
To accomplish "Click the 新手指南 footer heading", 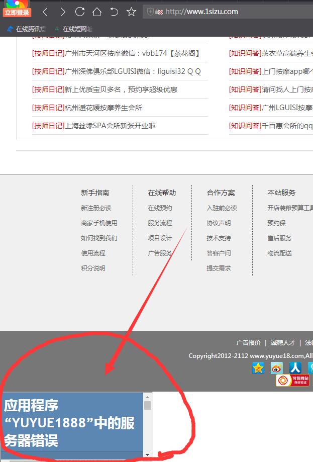I will [x=95, y=193].
